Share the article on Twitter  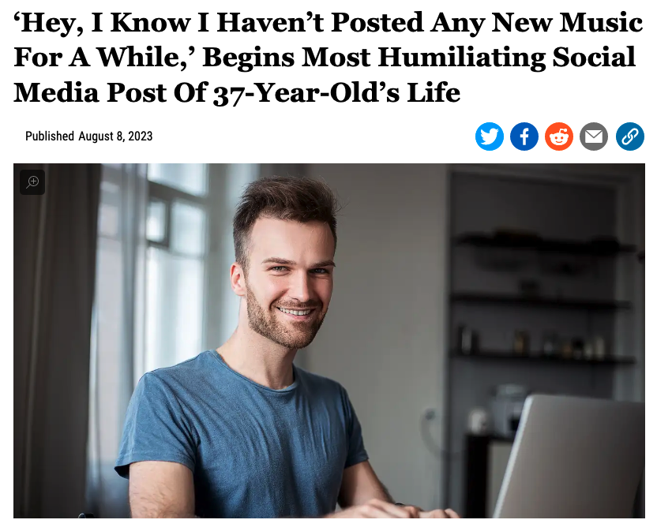[x=490, y=136]
